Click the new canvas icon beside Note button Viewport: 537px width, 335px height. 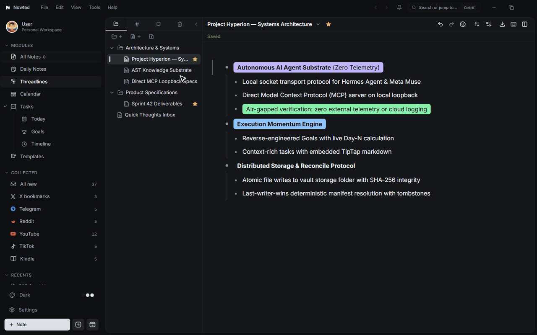[x=78, y=325]
